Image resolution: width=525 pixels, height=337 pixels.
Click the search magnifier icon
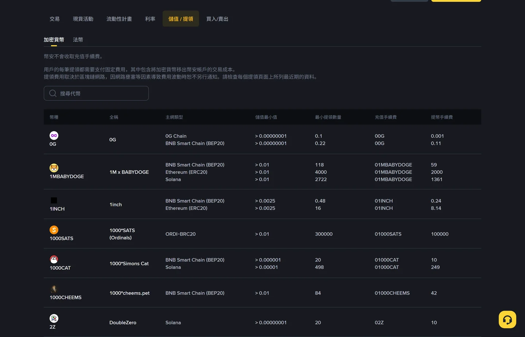[x=53, y=93]
